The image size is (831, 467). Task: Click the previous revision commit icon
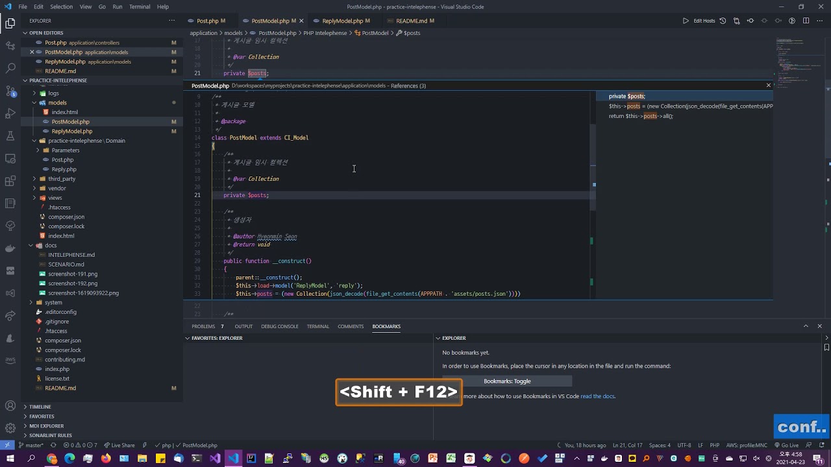pyautogui.click(x=750, y=21)
